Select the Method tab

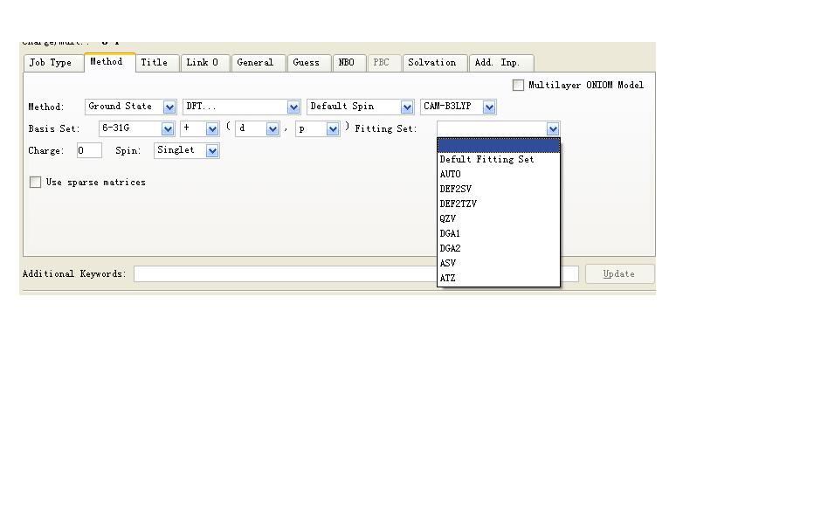pos(110,62)
